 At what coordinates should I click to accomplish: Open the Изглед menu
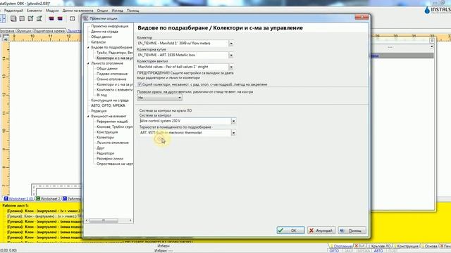[118, 11]
